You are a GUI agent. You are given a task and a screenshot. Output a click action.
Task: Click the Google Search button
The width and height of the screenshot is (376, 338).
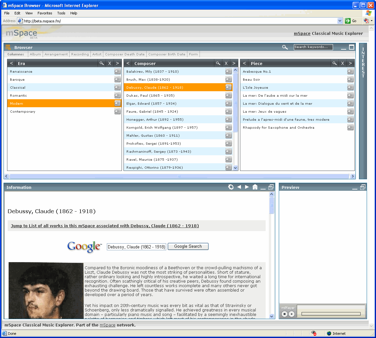[188, 246]
